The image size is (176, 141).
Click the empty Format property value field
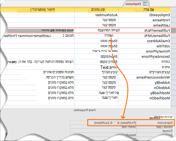point(103,131)
